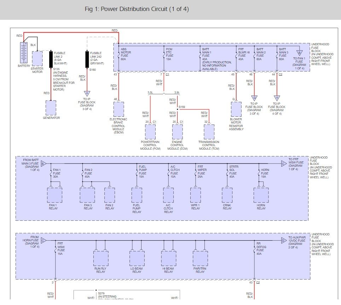Click the A/C CLTCH Fuse 10A label

tap(175, 172)
